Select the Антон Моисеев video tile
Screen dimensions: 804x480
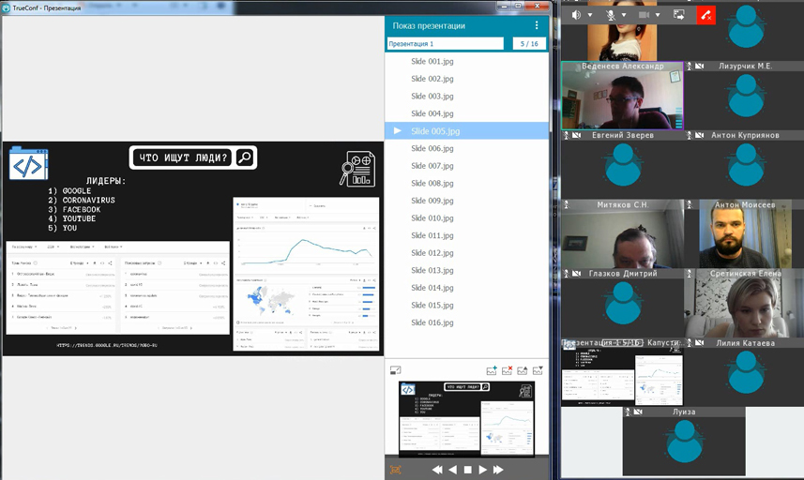coord(745,234)
